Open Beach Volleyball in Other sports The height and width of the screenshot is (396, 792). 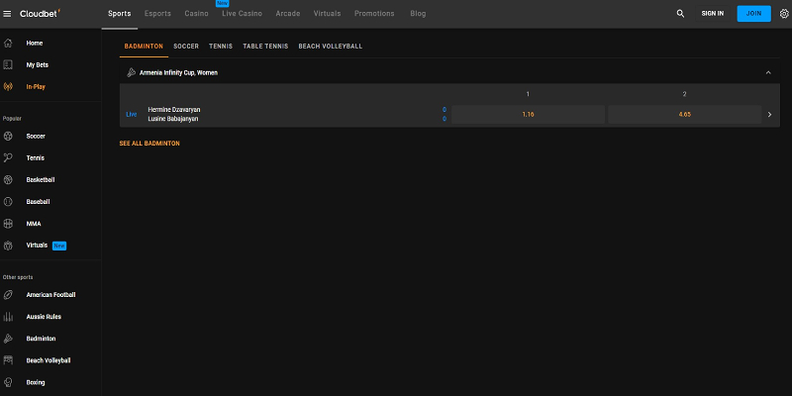pos(9,360)
